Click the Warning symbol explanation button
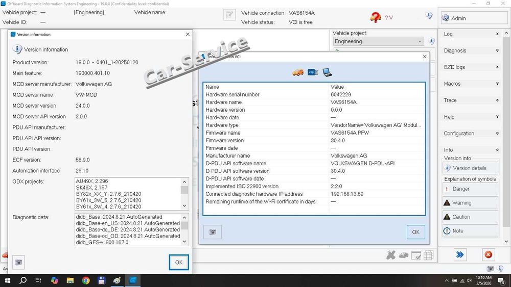Viewport: 511px width, 287px height. pyautogui.click(x=470, y=203)
